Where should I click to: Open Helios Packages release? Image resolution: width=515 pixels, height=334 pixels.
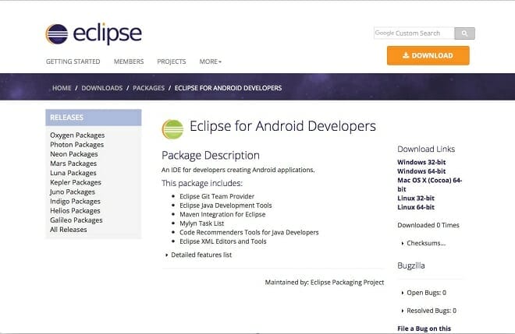pyautogui.click(x=75, y=211)
